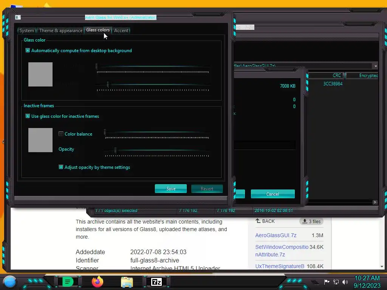Cancel the 7-Zip extraction dialog
Image resolution: width=387 pixels, height=290 pixels.
tap(273, 194)
